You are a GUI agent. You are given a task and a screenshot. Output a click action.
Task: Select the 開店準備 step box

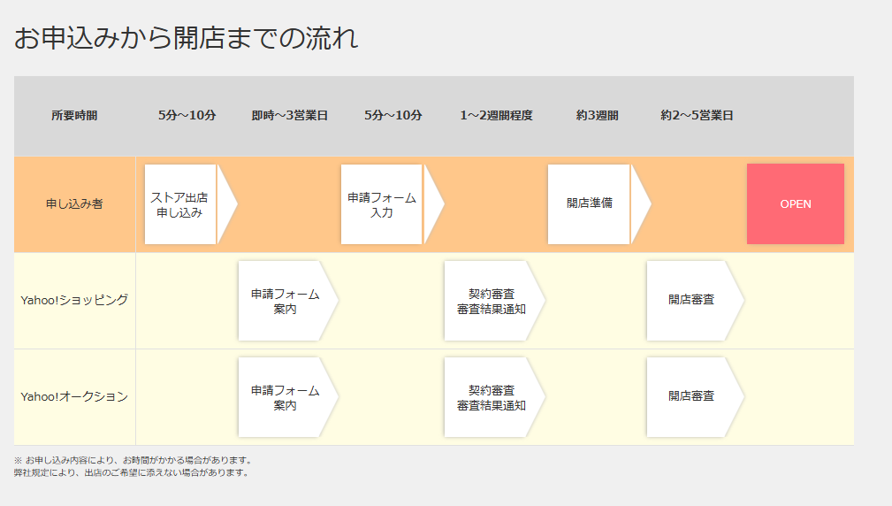pyautogui.click(x=599, y=204)
